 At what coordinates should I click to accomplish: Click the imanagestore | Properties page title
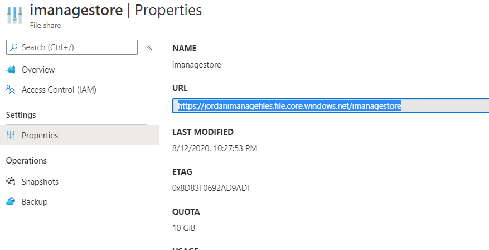click(x=115, y=10)
